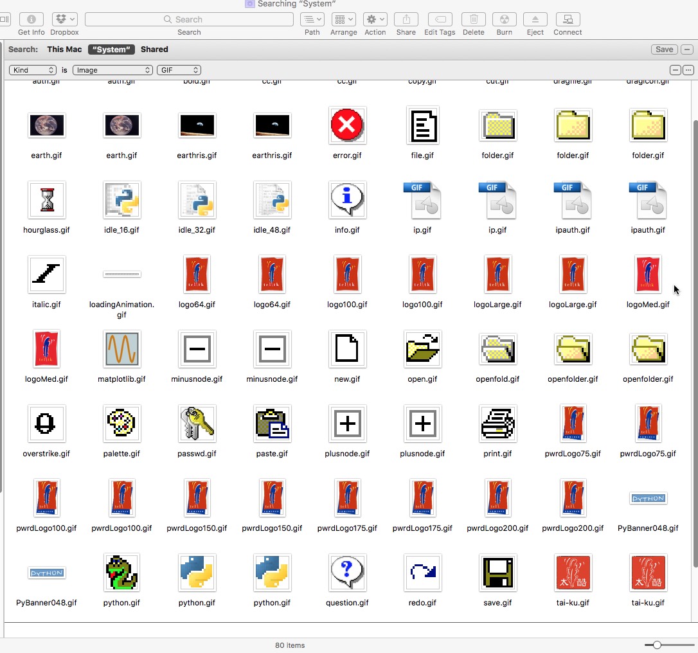
Task: Select the python.gif snake icon
Action: coord(122,573)
